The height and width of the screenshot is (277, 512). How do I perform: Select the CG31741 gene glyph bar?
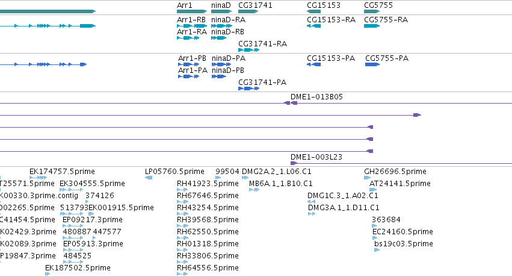click(248, 11)
